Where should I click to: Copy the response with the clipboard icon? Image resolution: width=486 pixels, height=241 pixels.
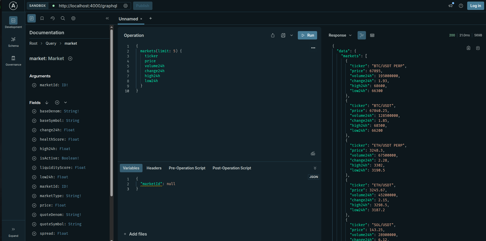click(469, 48)
